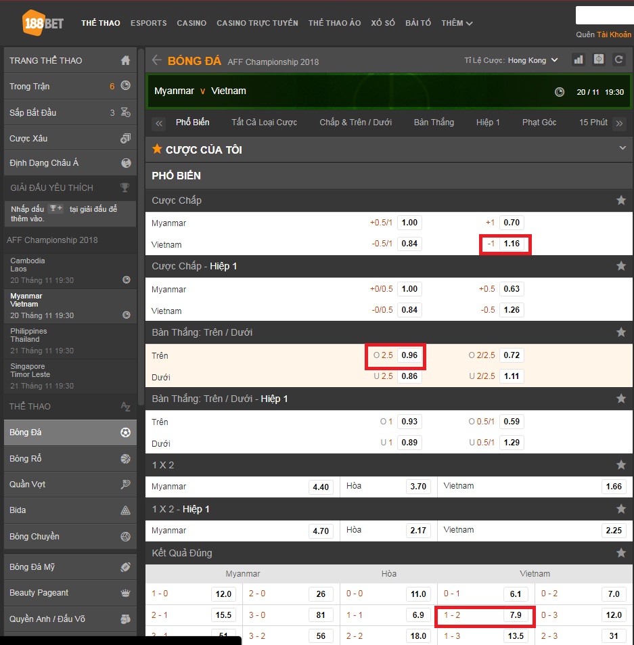Open the Tỉ Lệ Cược Hong Kong dropdown

pos(533,60)
